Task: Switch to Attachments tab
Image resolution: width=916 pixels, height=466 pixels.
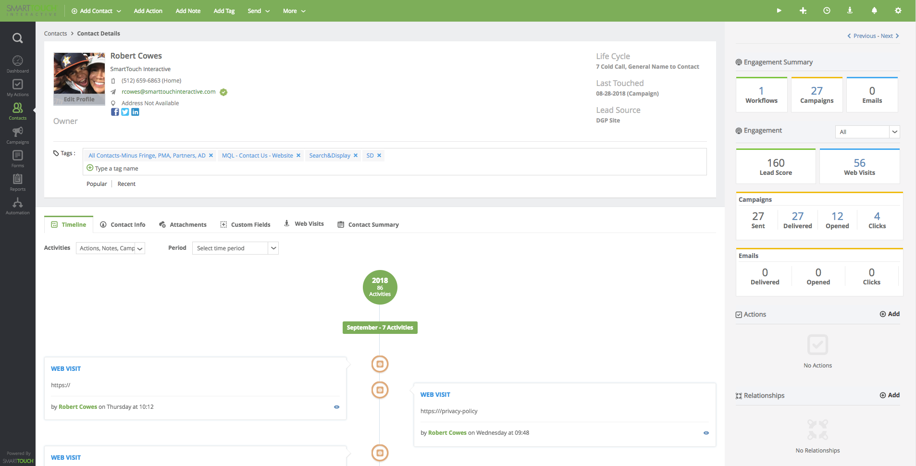Action: [x=183, y=224]
